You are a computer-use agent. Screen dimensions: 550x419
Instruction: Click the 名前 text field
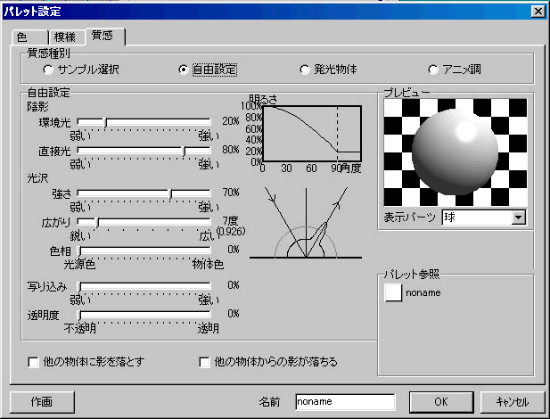pyautogui.click(x=344, y=401)
